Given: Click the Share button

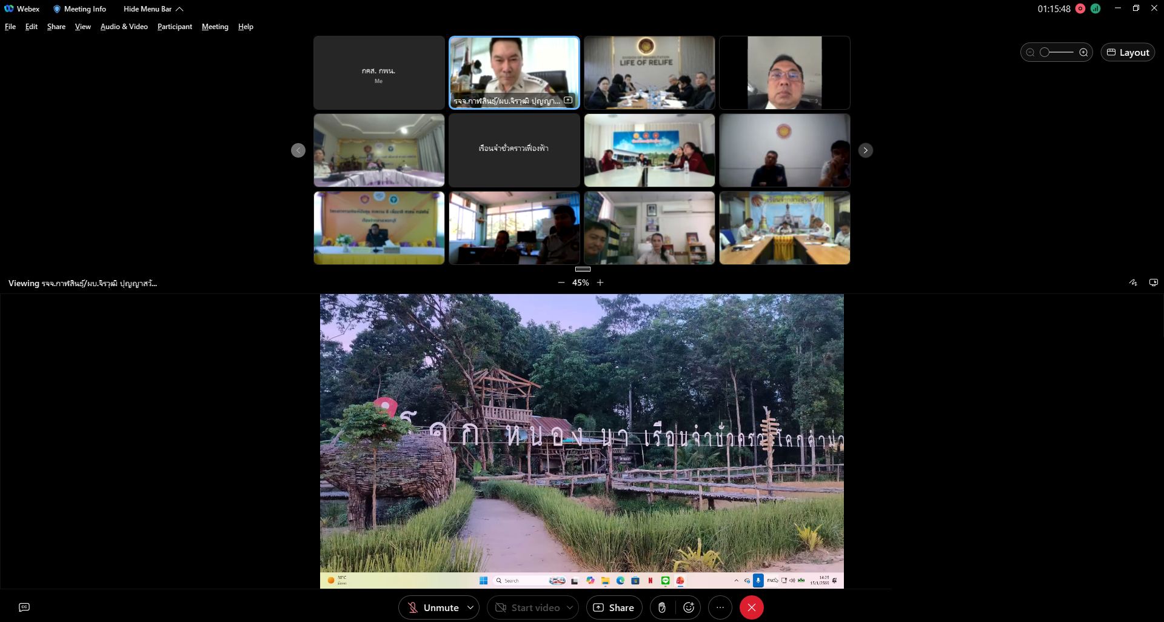Looking at the screenshot, I should tap(614, 607).
